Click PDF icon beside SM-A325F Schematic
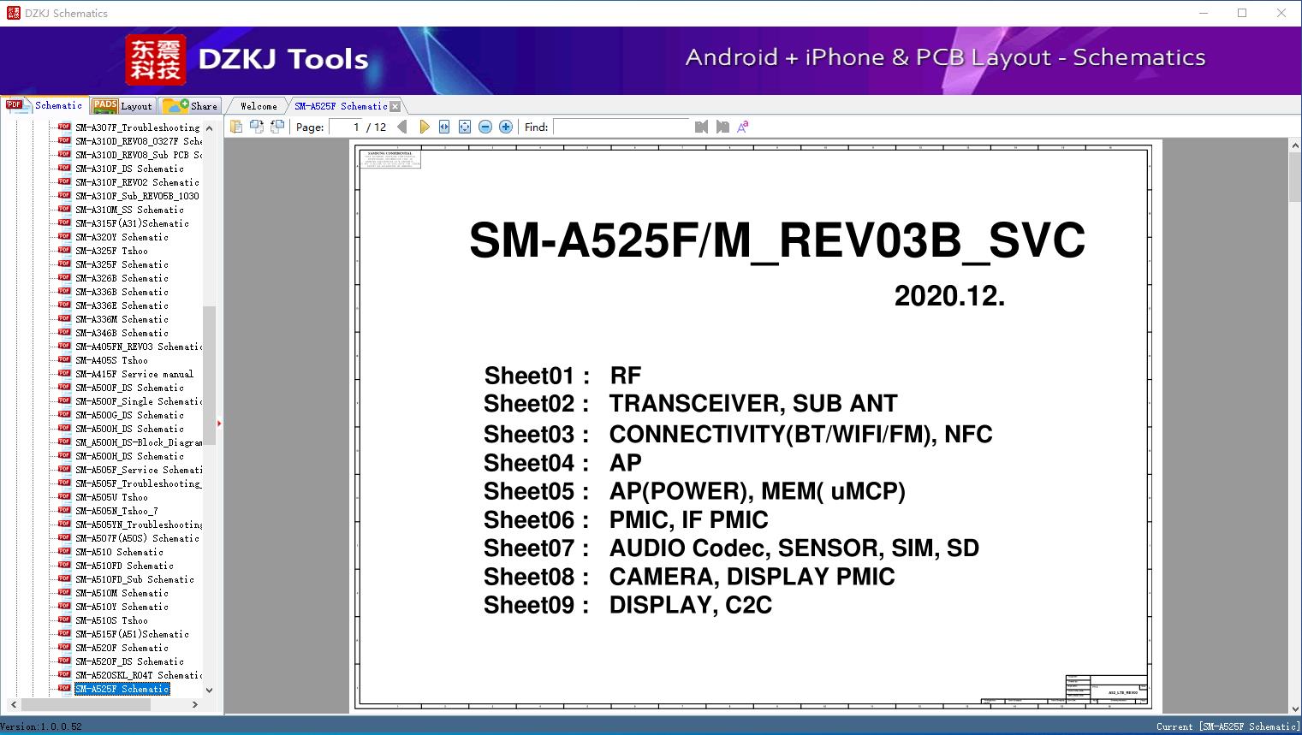Screen dimensions: 1302x735 tap(64, 264)
